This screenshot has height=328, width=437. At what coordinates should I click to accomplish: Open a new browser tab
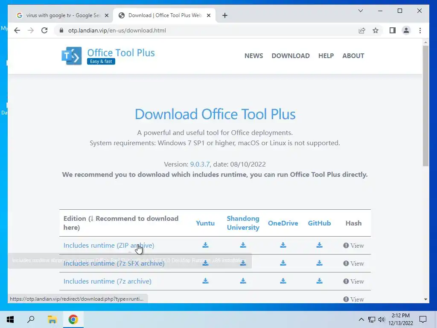click(225, 15)
